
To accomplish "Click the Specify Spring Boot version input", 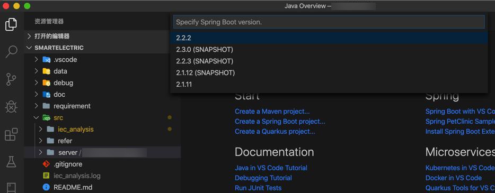I will click(329, 22).
